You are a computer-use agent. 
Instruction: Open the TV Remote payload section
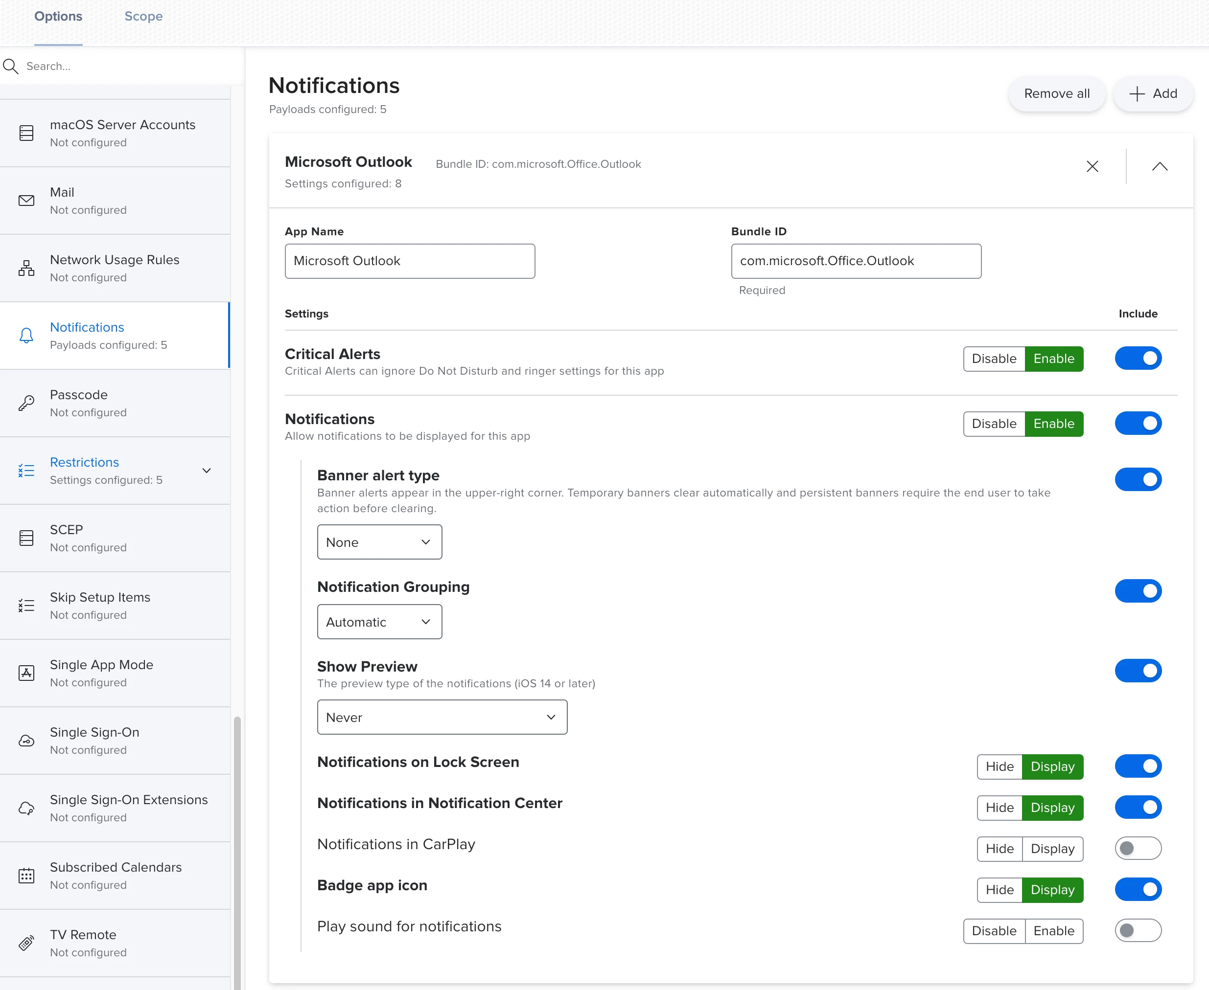pos(115,943)
